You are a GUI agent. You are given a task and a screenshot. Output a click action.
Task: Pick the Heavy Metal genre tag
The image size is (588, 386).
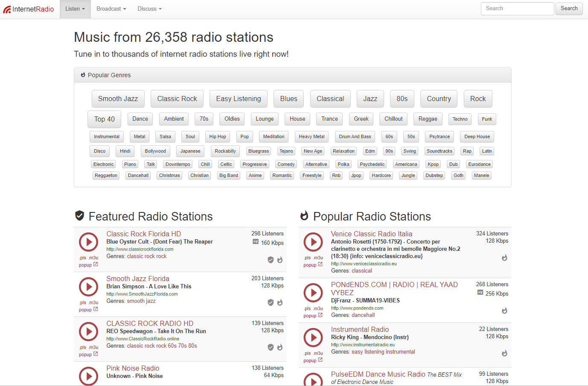(311, 136)
